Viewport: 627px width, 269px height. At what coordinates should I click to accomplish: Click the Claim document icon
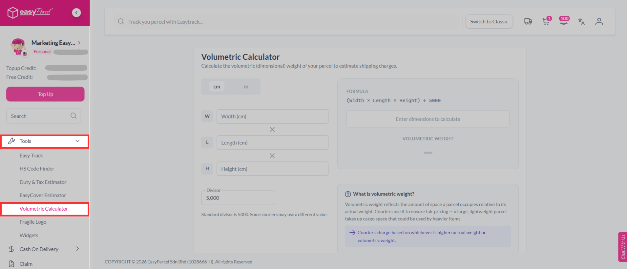click(x=11, y=264)
